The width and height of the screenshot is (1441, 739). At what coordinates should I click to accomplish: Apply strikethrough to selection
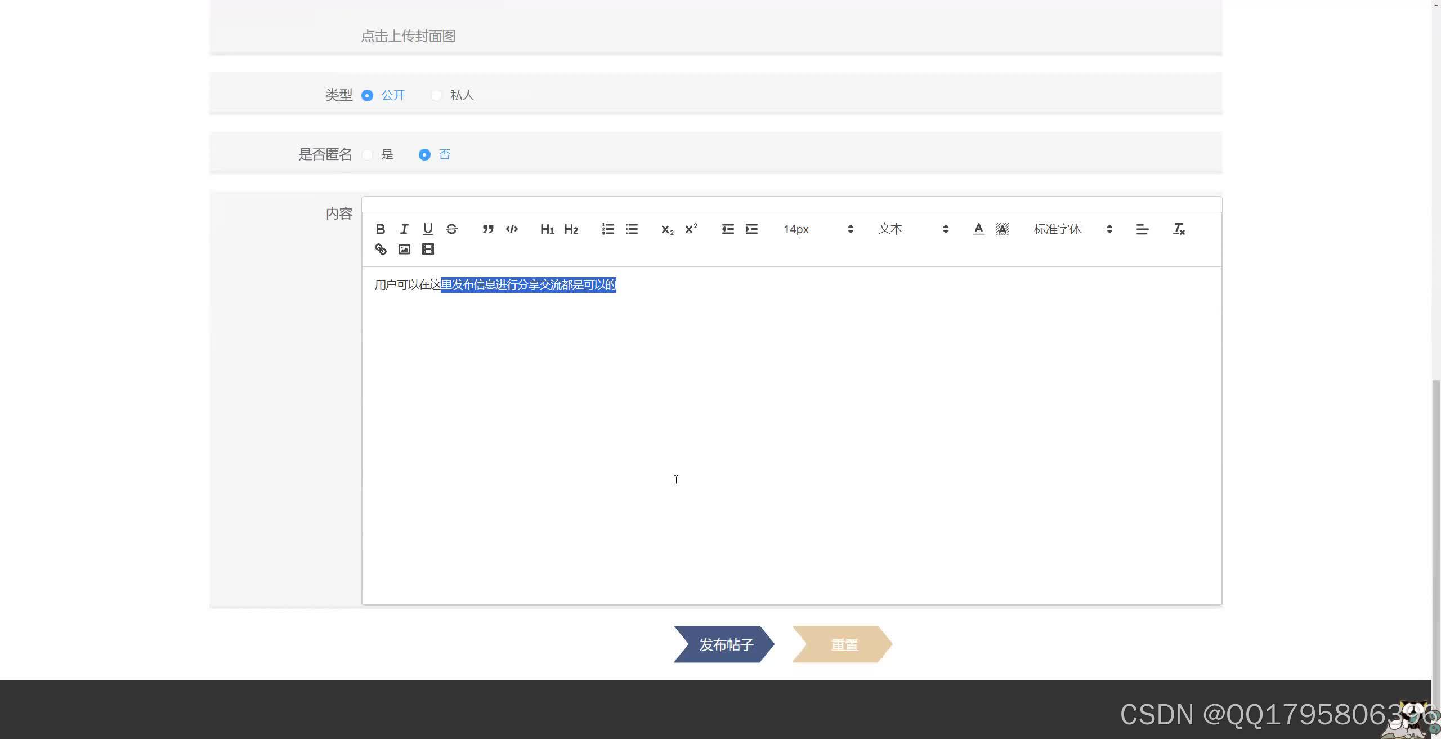coord(451,229)
